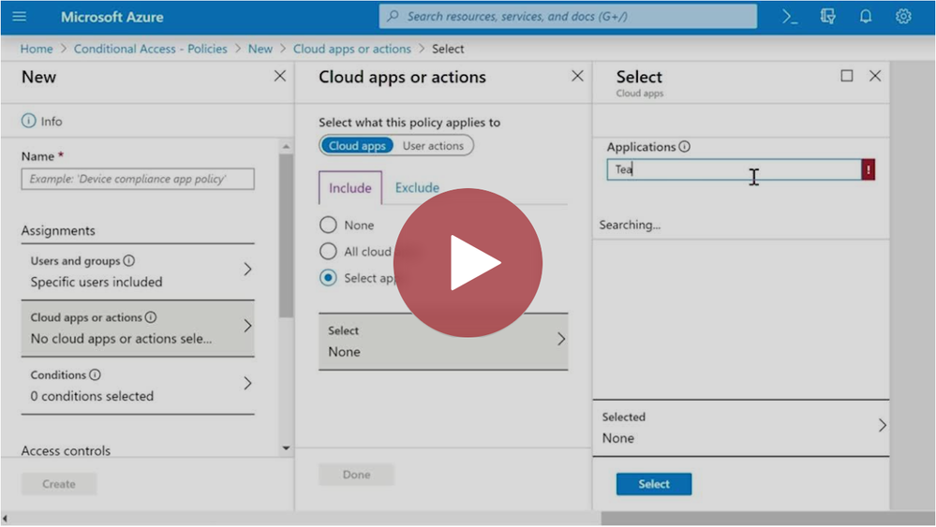Image resolution: width=936 pixels, height=527 pixels.
Task: Switch toggle to User actions
Action: click(433, 145)
